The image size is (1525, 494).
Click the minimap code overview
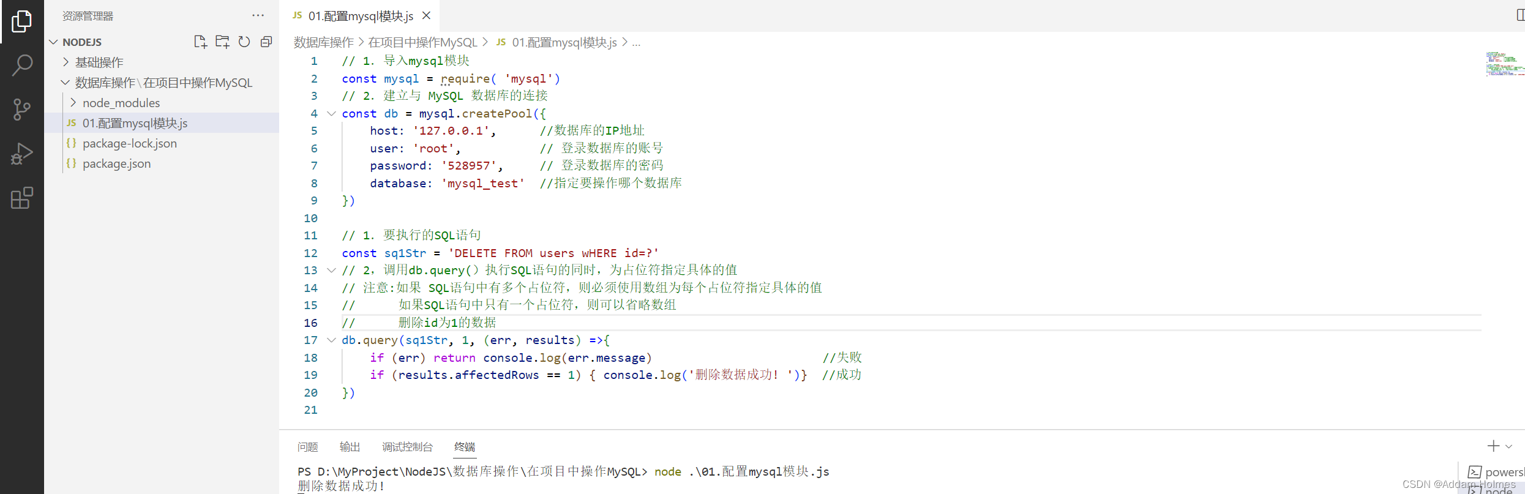[x=1504, y=64]
